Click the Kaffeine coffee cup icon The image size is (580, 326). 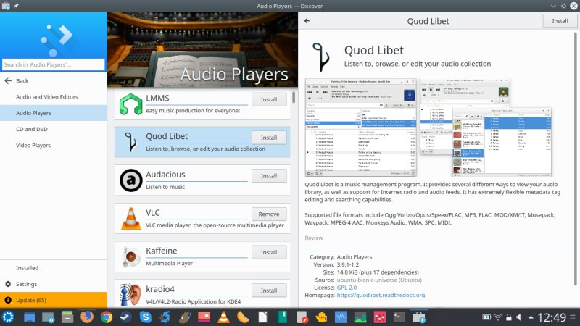[130, 256]
